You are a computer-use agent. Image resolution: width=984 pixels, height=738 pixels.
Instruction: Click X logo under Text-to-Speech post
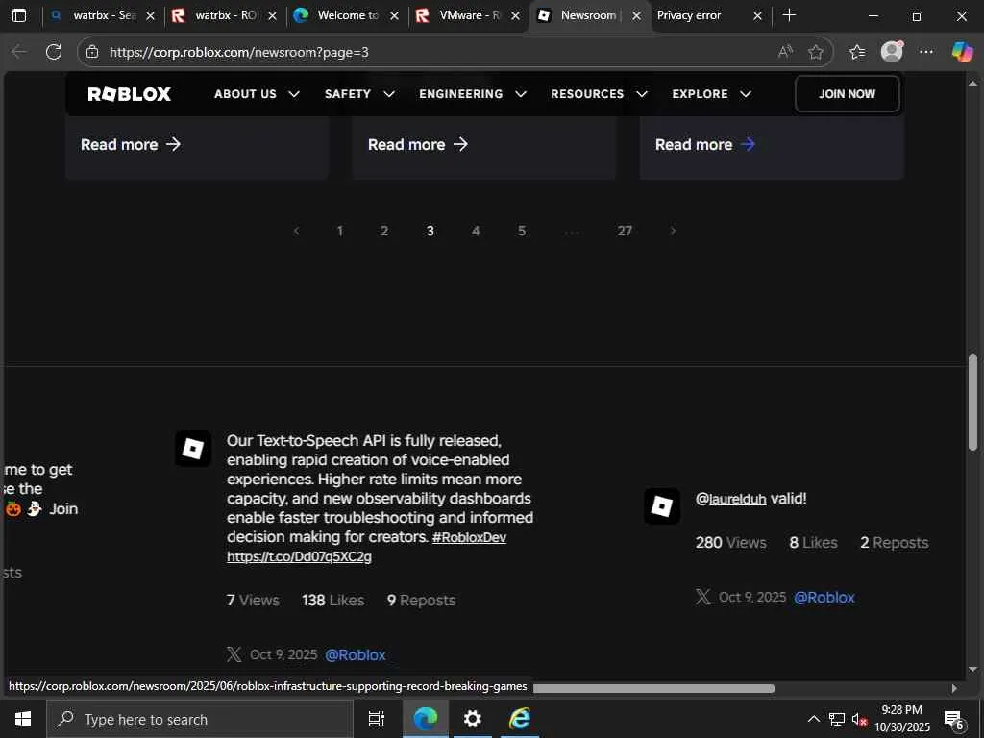point(234,654)
